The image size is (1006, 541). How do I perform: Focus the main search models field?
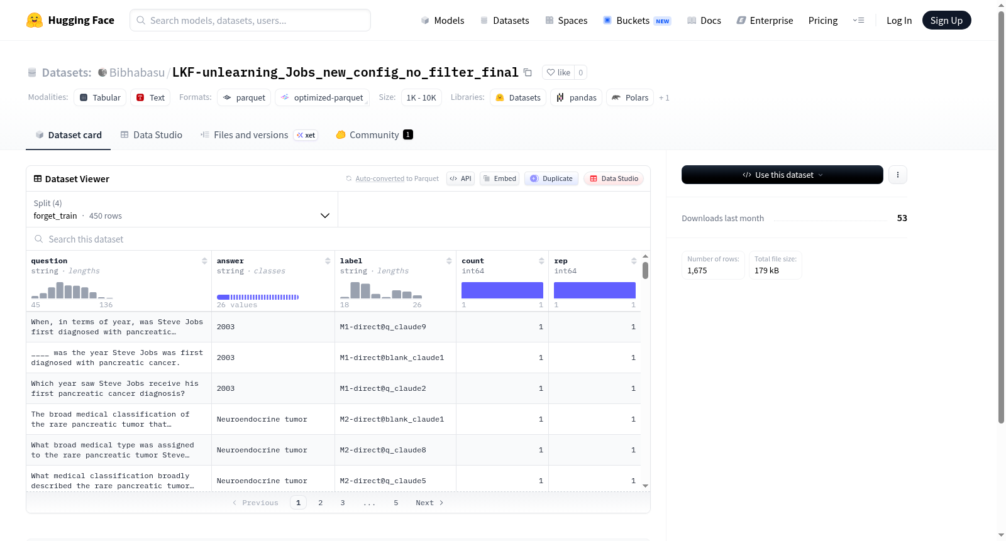click(250, 20)
